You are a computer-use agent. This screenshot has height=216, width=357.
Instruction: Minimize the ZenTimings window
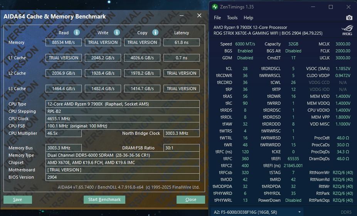click(x=313, y=7)
